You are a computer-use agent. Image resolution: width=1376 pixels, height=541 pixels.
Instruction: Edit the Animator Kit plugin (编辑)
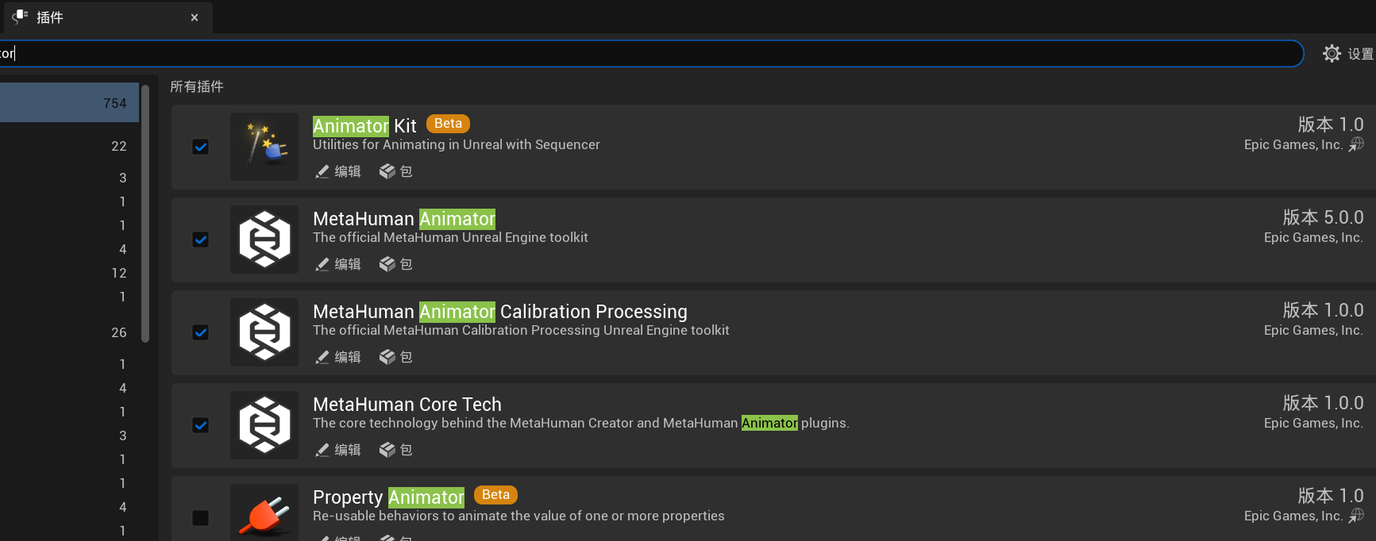pyautogui.click(x=338, y=171)
